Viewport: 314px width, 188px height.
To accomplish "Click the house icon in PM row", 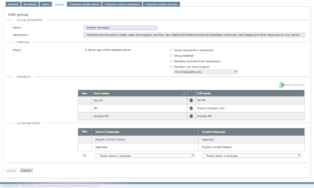I will click(x=191, y=108).
